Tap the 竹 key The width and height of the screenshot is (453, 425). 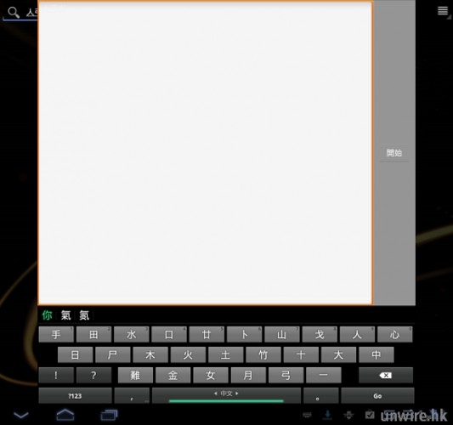(x=263, y=354)
